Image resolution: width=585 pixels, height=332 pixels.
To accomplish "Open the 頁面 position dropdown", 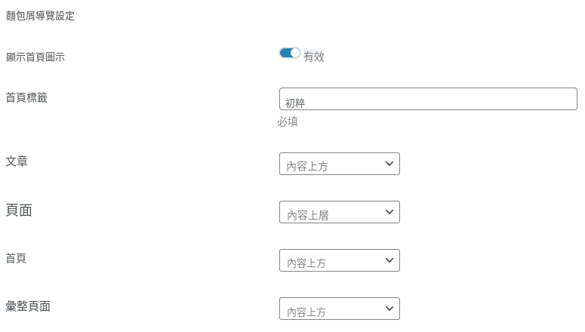I will click(x=340, y=212).
